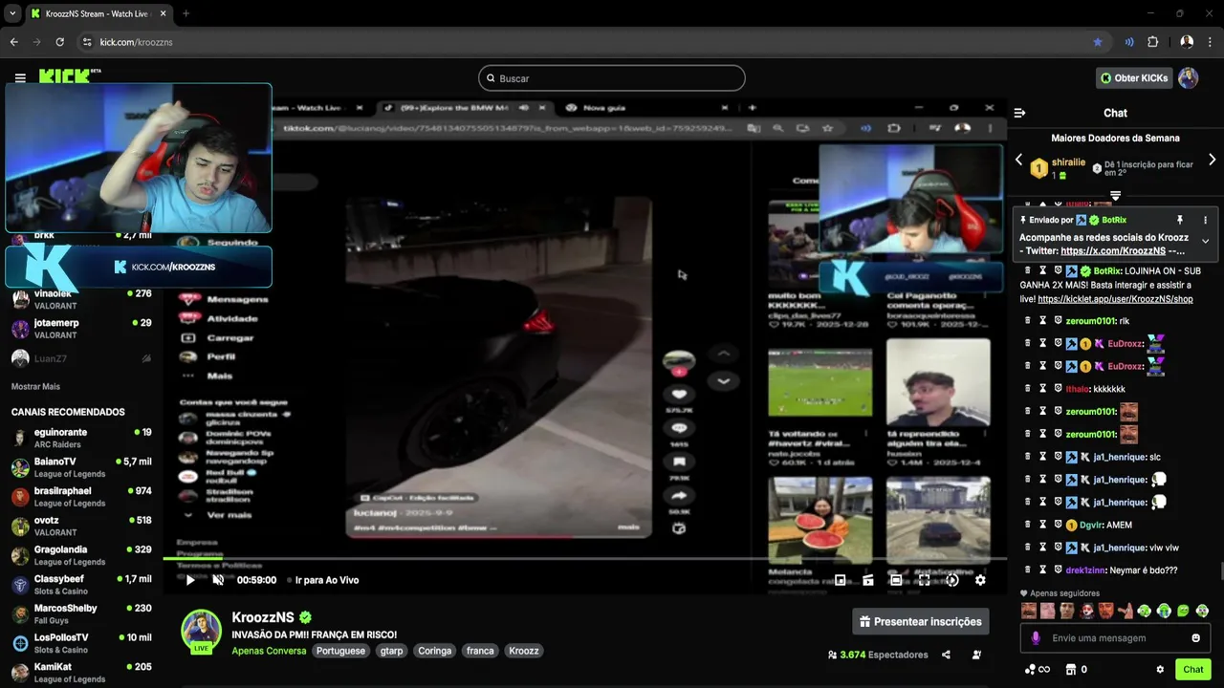Show previous top donor

(1018, 160)
